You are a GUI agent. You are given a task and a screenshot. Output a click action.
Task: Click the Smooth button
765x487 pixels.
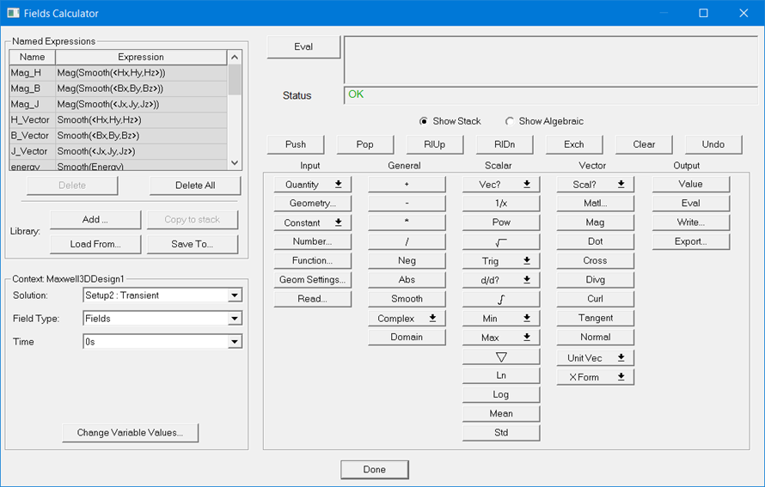407,299
